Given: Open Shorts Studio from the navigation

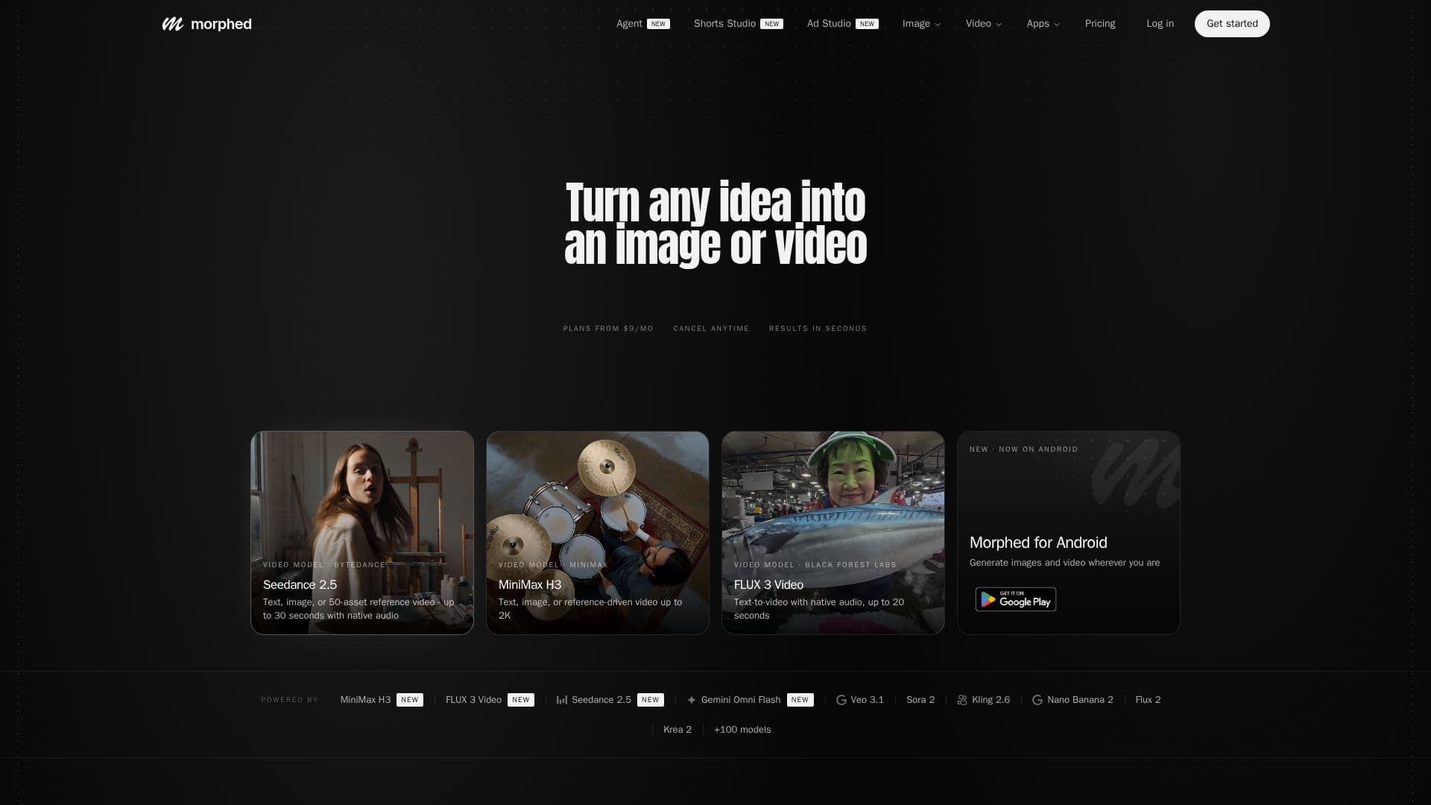Looking at the screenshot, I should pyautogui.click(x=738, y=24).
